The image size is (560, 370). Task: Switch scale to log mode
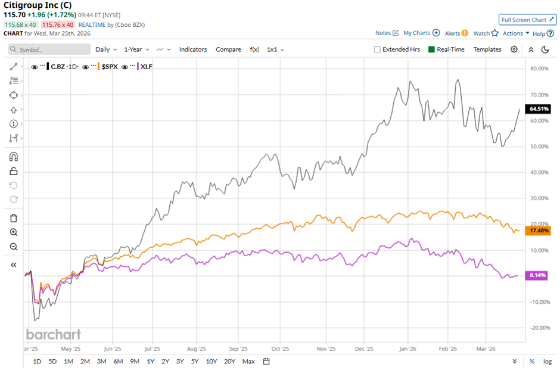click(x=547, y=362)
